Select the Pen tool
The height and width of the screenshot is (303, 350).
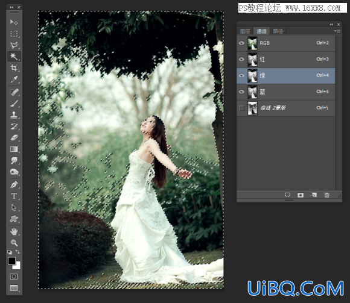(14, 185)
